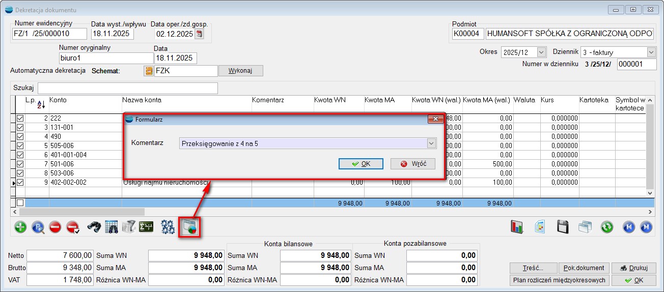664x292 pixels.
Task: Tick the empty checkbox in summary row
Action: point(20,203)
